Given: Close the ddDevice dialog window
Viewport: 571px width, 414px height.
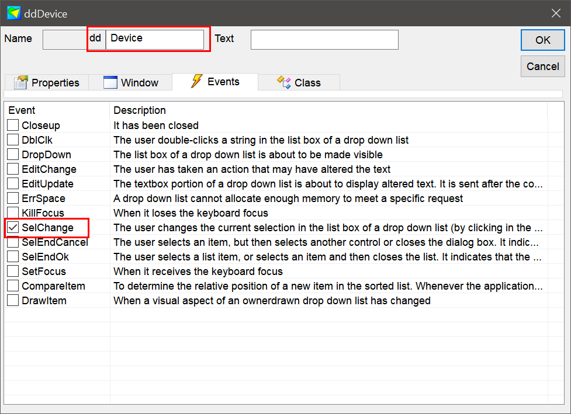Looking at the screenshot, I should pyautogui.click(x=556, y=13).
